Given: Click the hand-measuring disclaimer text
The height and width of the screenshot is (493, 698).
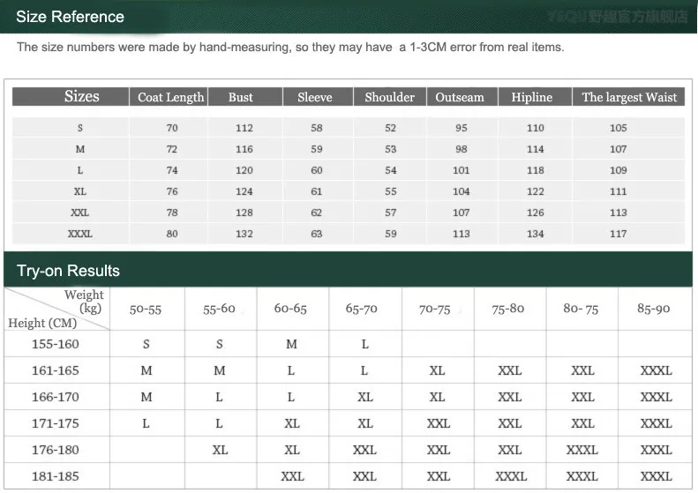Looking at the screenshot, I should click(290, 47).
